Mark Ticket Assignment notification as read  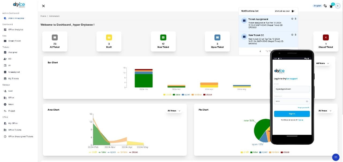[x=292, y=19]
